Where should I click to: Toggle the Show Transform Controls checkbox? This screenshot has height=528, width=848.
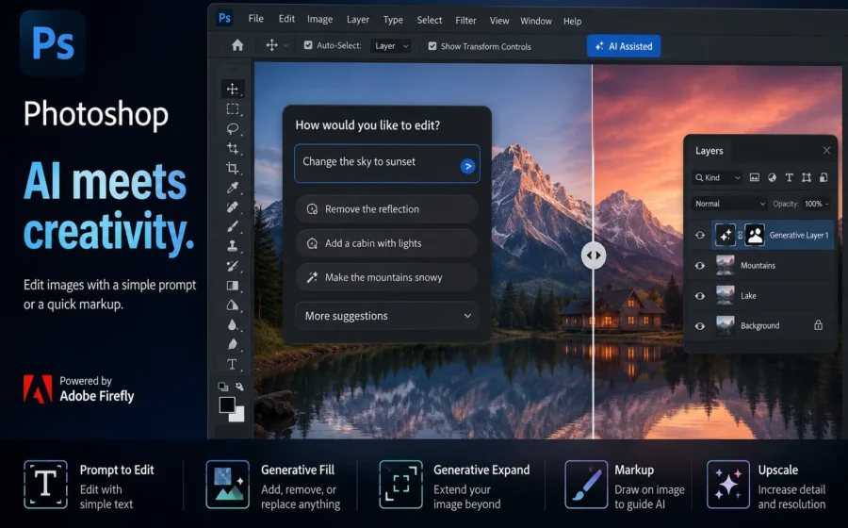point(432,46)
